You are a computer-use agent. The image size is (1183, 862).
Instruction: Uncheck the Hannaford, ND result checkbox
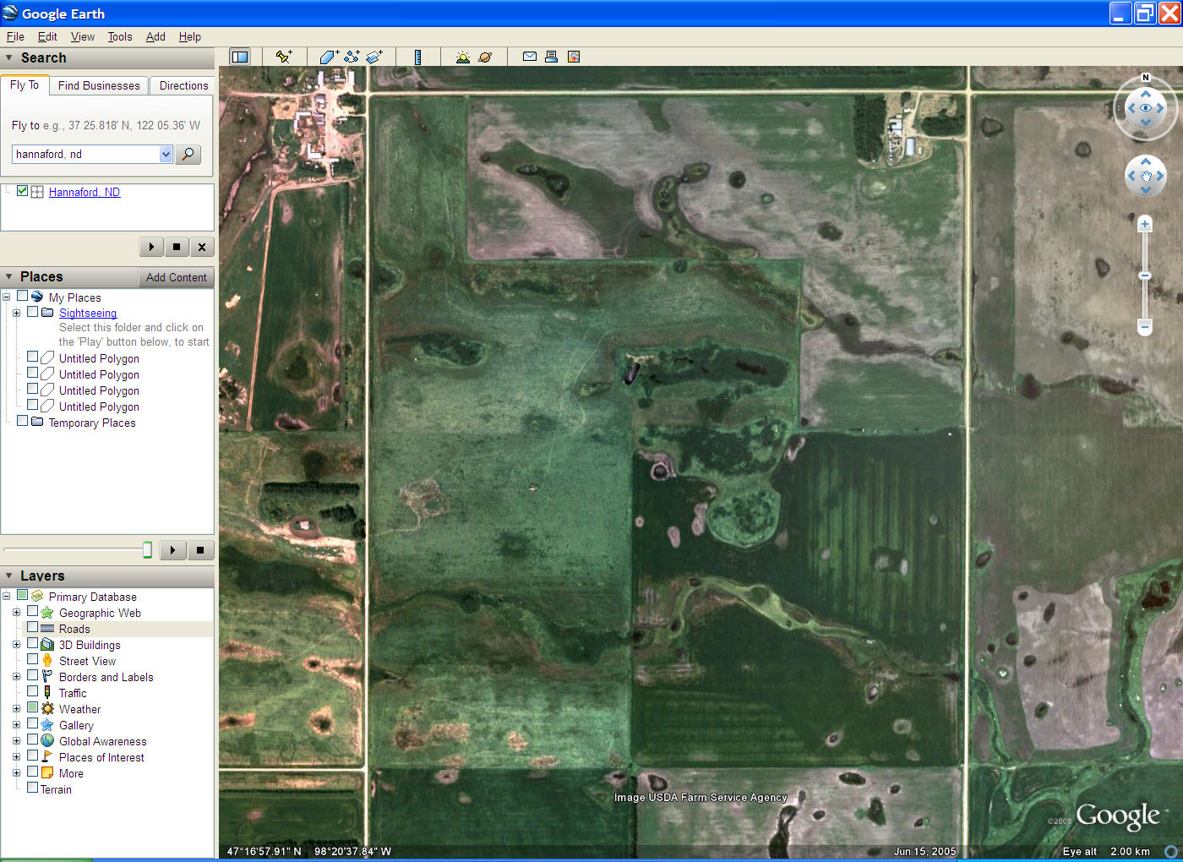tap(23, 191)
